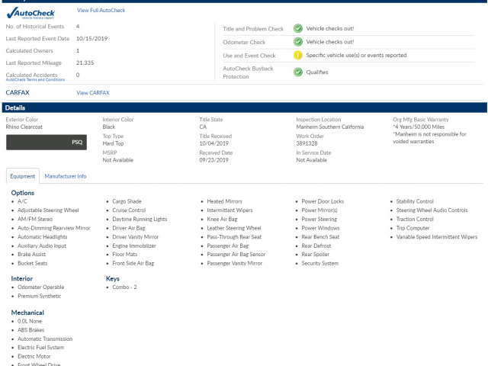Click the 'CARFAX' label
488x366 pixels.
(18, 93)
